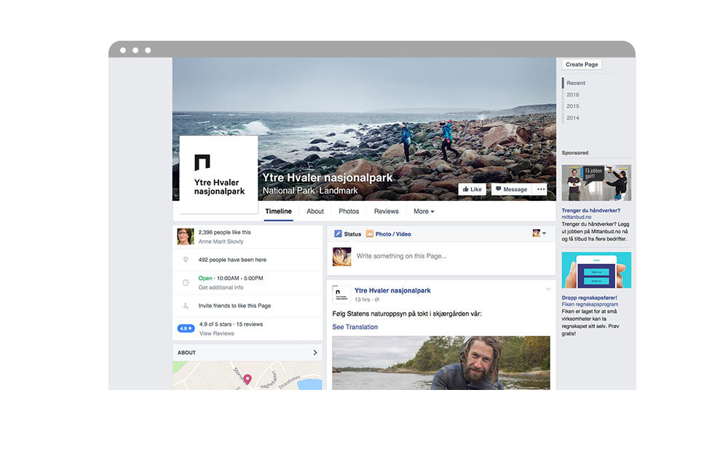728x454 pixels.
Task: Select Photo / Video in the composer
Action: click(x=389, y=234)
